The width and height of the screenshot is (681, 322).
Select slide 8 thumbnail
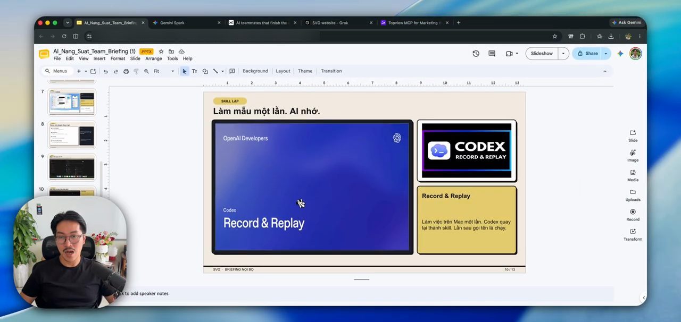(72, 134)
